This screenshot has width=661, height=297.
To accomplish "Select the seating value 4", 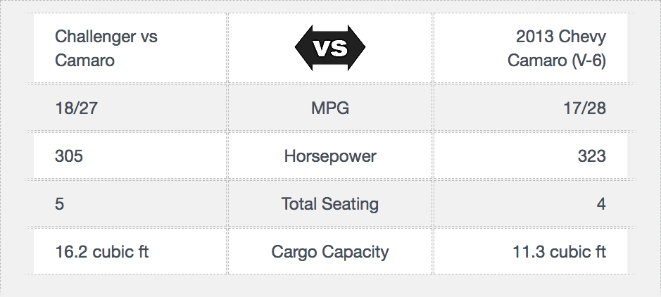I will (x=602, y=204).
